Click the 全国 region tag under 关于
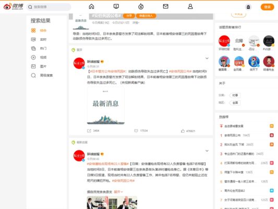Viewport: 278px width, 209px height. [235, 102]
